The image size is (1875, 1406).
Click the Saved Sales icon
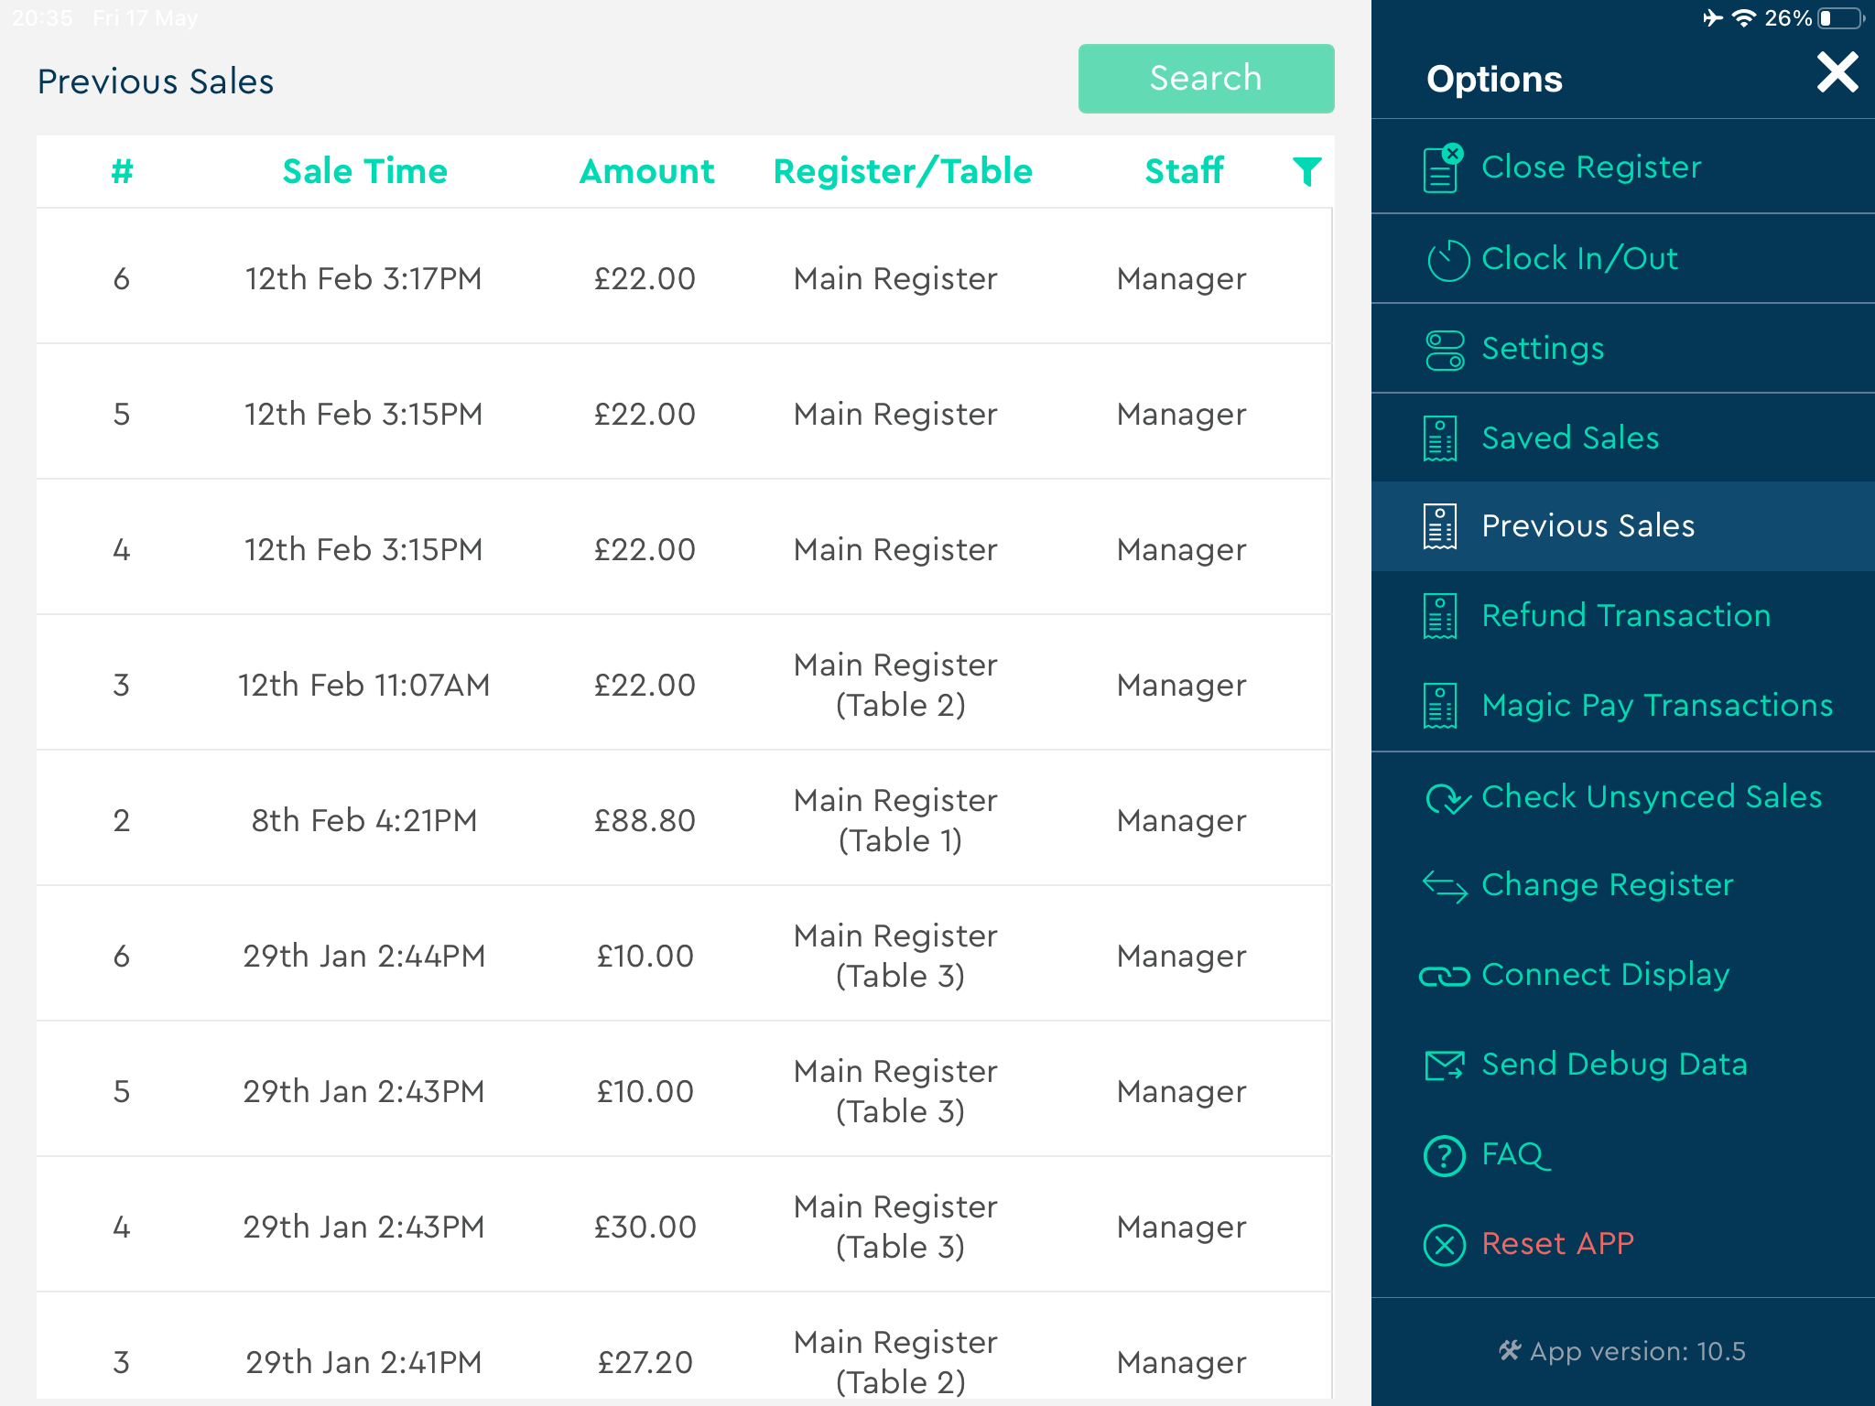pyautogui.click(x=1439, y=436)
